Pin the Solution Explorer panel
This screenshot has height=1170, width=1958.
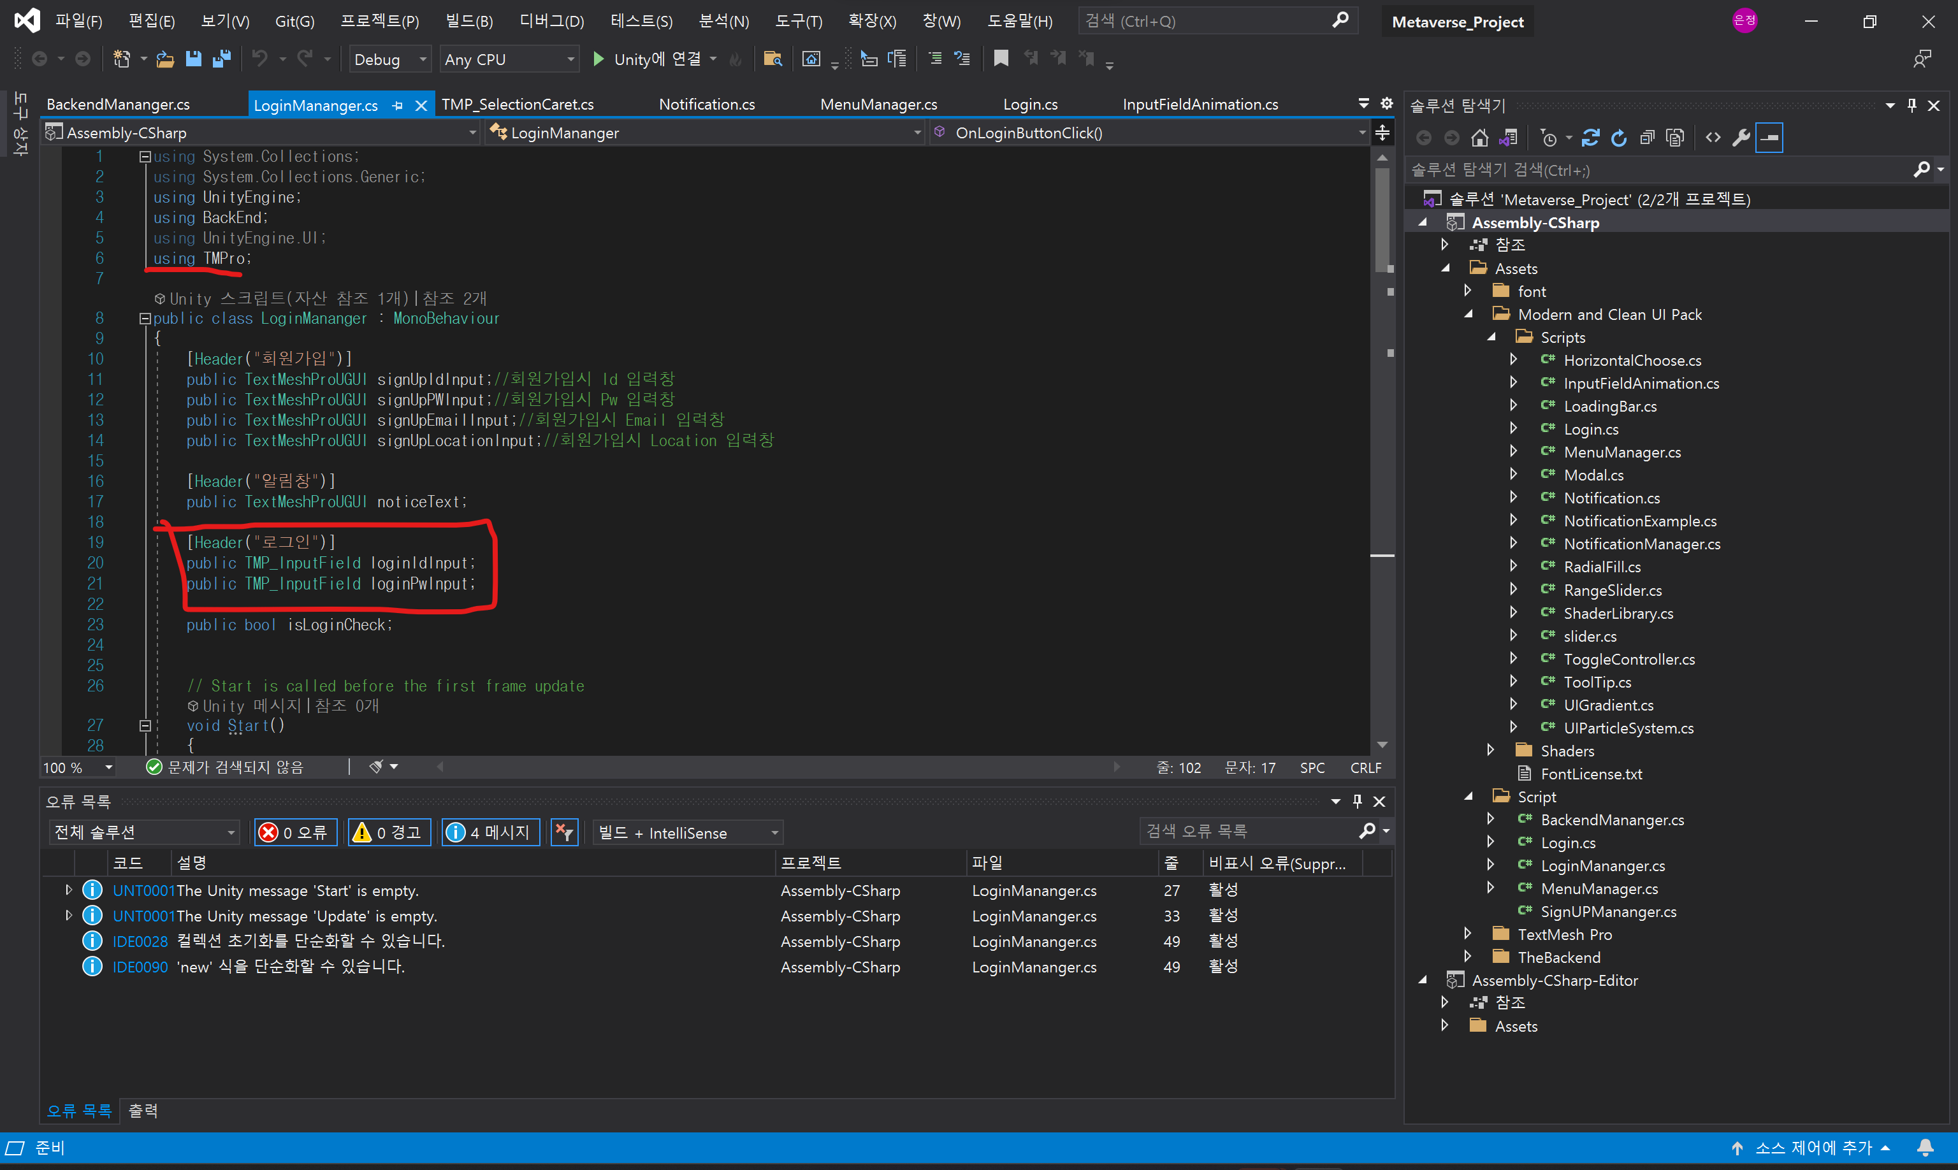tap(1911, 105)
